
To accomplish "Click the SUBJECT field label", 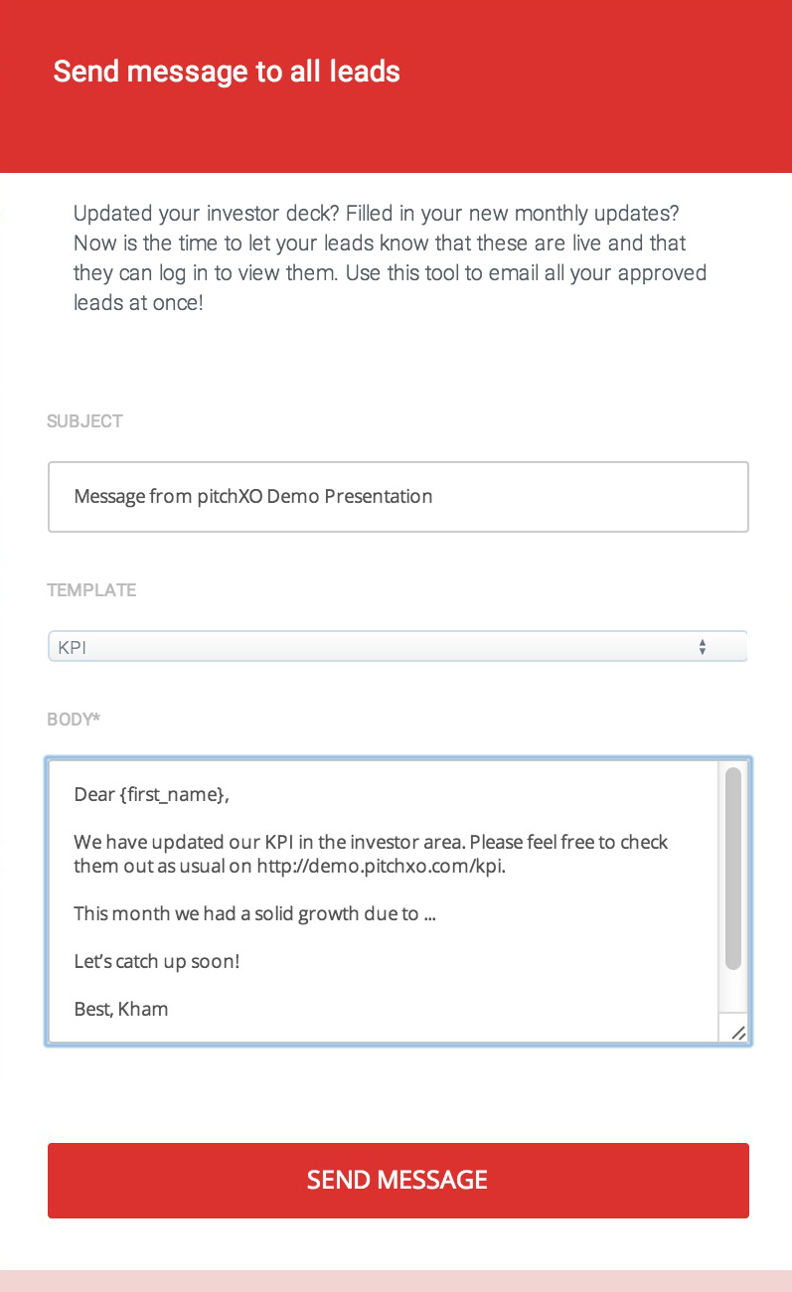I will pyautogui.click(x=84, y=421).
